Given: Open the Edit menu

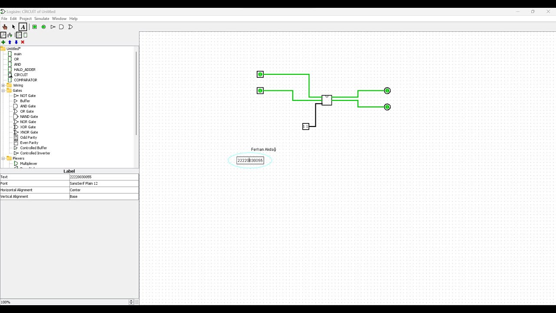Looking at the screenshot, I should point(13,19).
